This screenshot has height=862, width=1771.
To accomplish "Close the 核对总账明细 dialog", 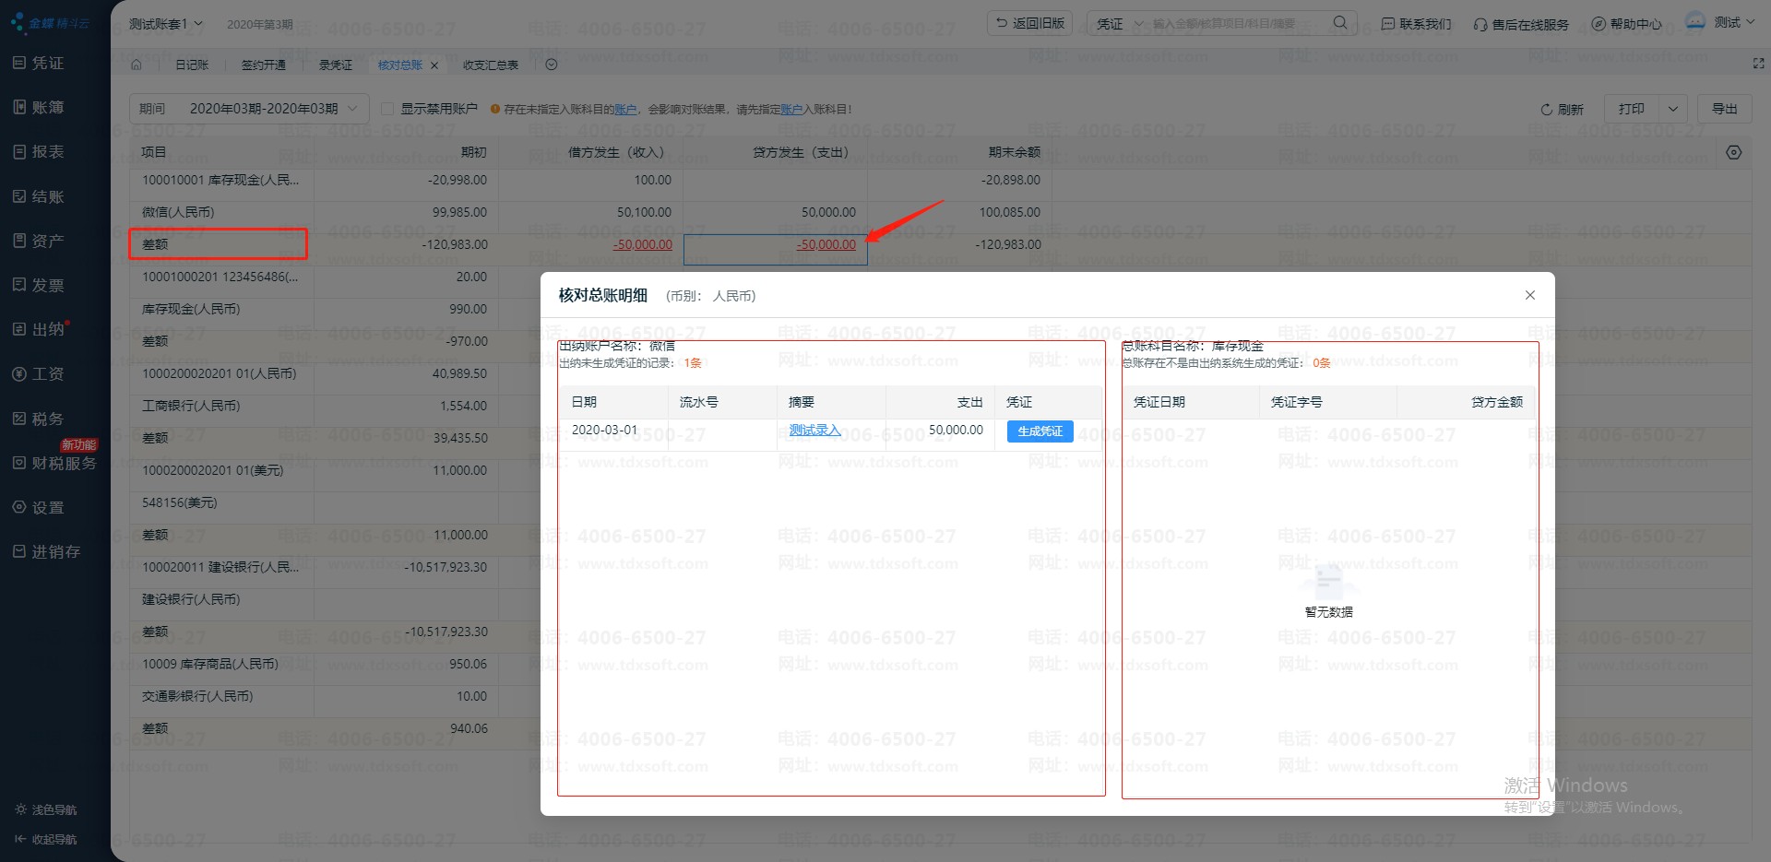I will [x=1529, y=295].
